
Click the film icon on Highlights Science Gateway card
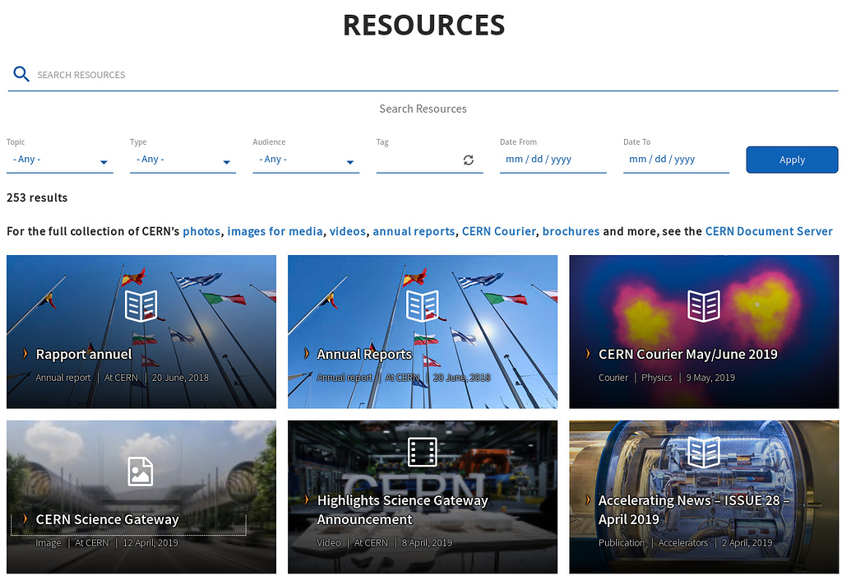pos(423,450)
